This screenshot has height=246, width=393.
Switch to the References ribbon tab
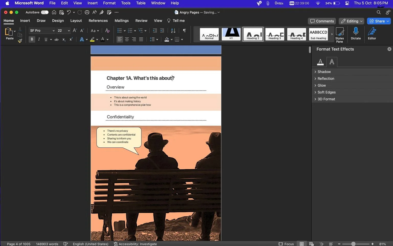click(98, 20)
